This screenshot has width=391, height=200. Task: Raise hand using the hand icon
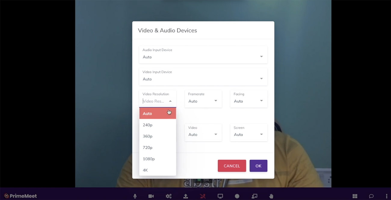(x=271, y=196)
